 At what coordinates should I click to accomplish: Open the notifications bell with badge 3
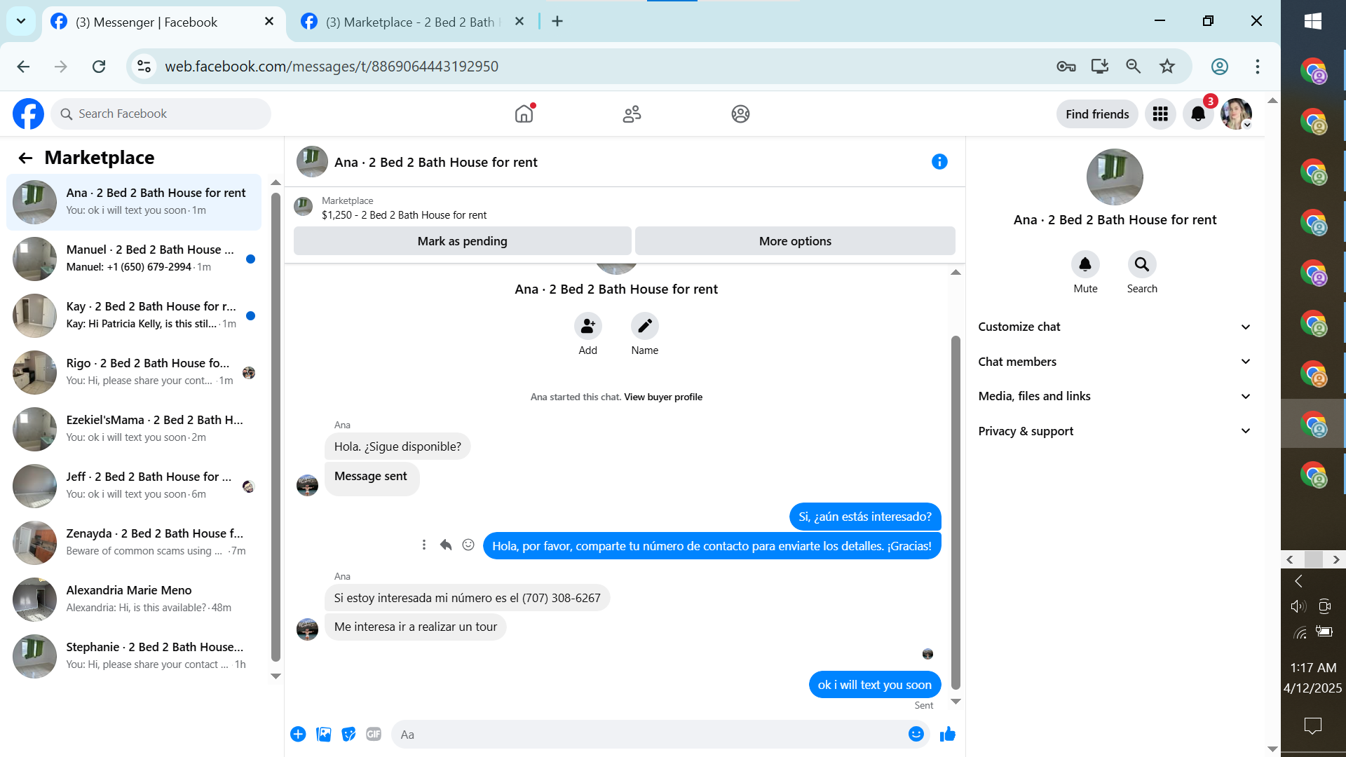(1198, 114)
